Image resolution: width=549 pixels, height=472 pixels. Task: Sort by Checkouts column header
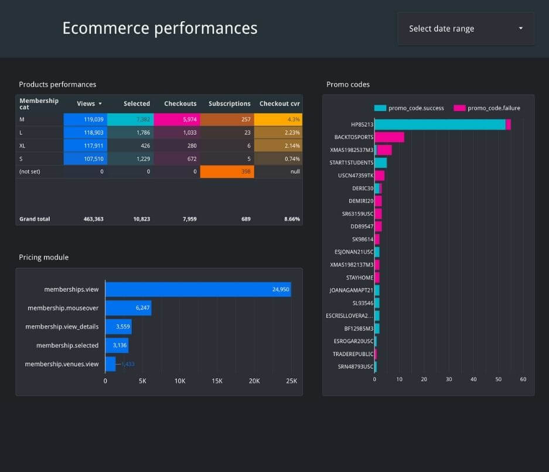(x=180, y=104)
